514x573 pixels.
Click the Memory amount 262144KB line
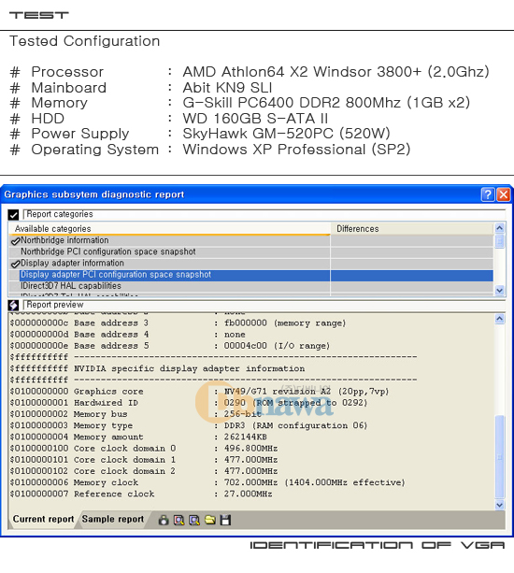138,437
